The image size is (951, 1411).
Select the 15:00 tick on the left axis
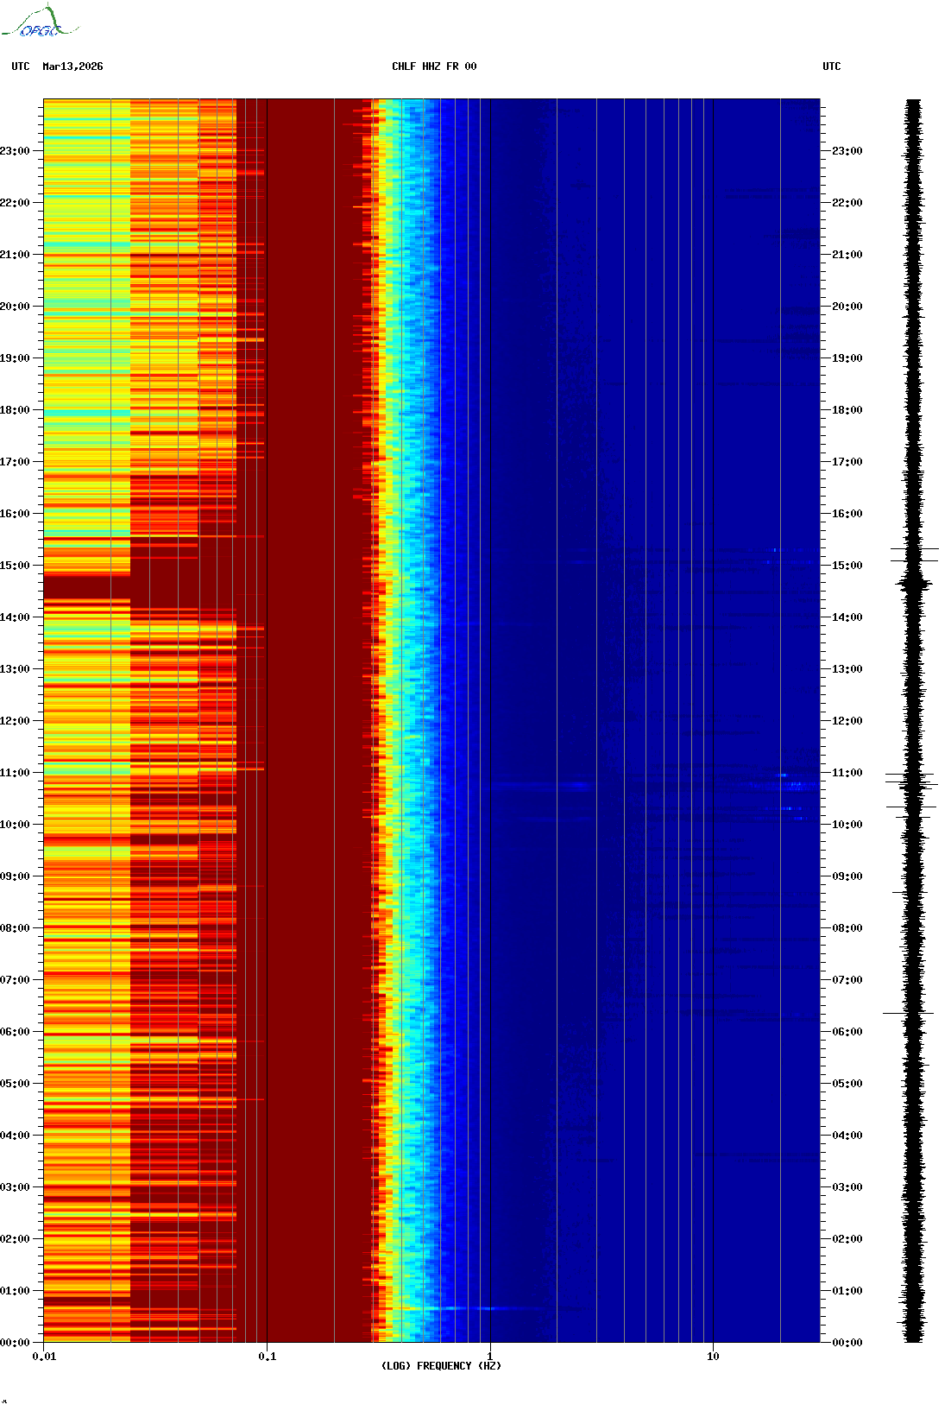(x=16, y=566)
